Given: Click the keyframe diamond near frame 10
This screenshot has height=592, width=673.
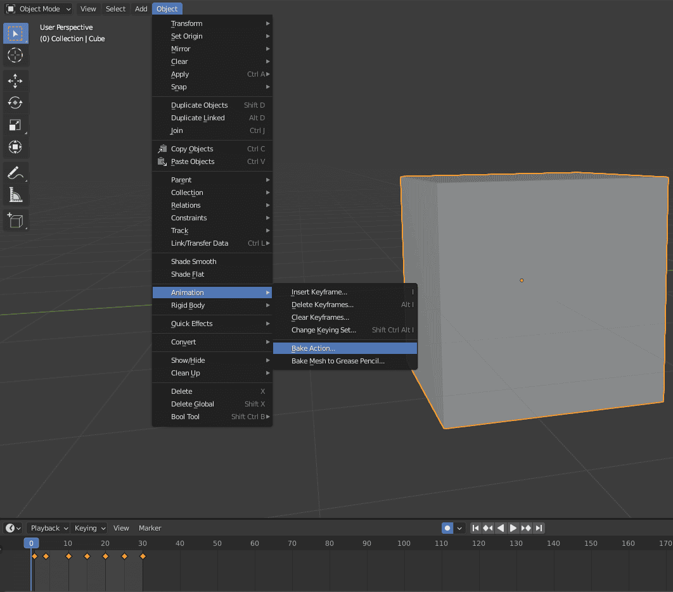Looking at the screenshot, I should [x=68, y=557].
